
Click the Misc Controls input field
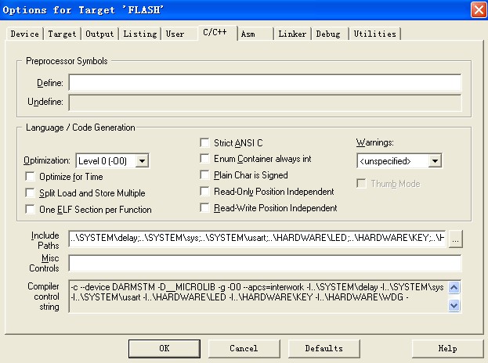265,263
